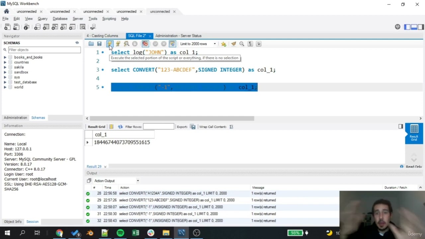Click Create new table icon
Screen dimensions: 425x239
(x=46, y=27)
